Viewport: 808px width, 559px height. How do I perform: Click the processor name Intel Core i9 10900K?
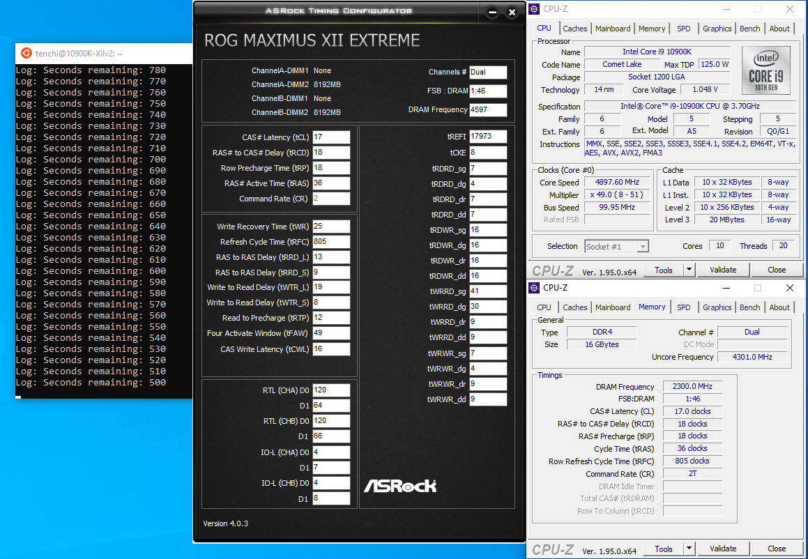657,52
